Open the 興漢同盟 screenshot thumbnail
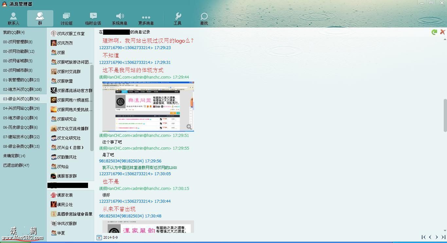This screenshot has width=447, height=243. 148,106
